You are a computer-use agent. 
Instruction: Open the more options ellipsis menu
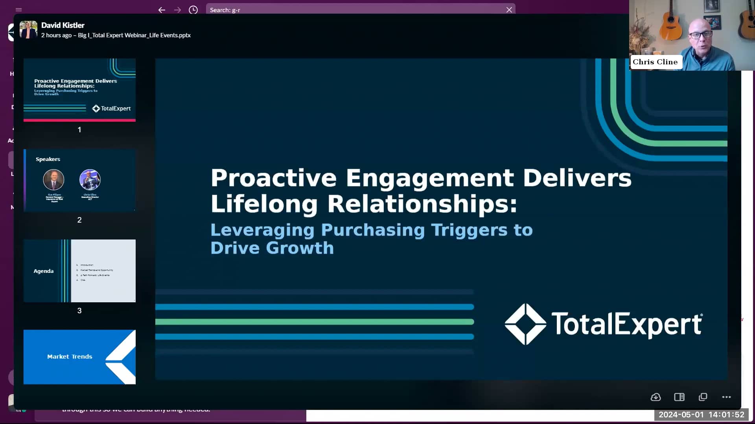tap(726, 397)
